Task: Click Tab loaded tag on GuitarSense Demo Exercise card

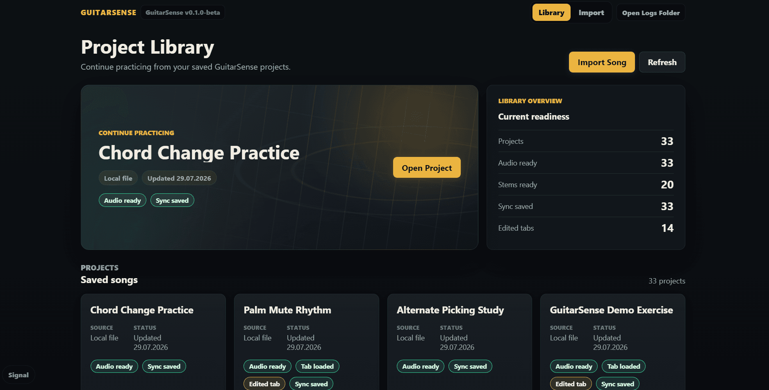Action: coord(623,366)
